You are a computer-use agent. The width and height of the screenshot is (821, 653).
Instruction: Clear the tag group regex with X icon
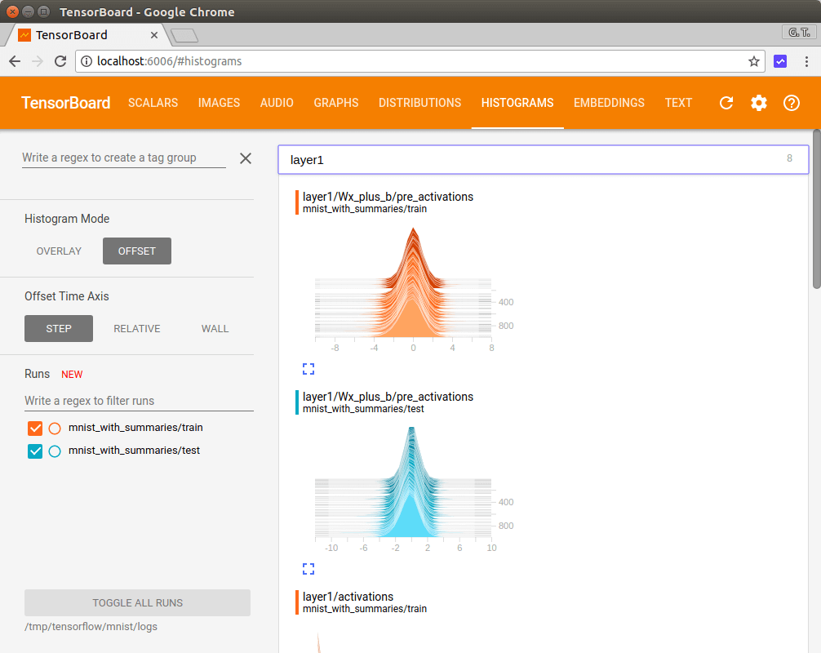(x=246, y=158)
